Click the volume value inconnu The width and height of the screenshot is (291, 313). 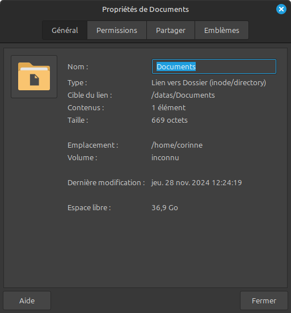click(165, 158)
